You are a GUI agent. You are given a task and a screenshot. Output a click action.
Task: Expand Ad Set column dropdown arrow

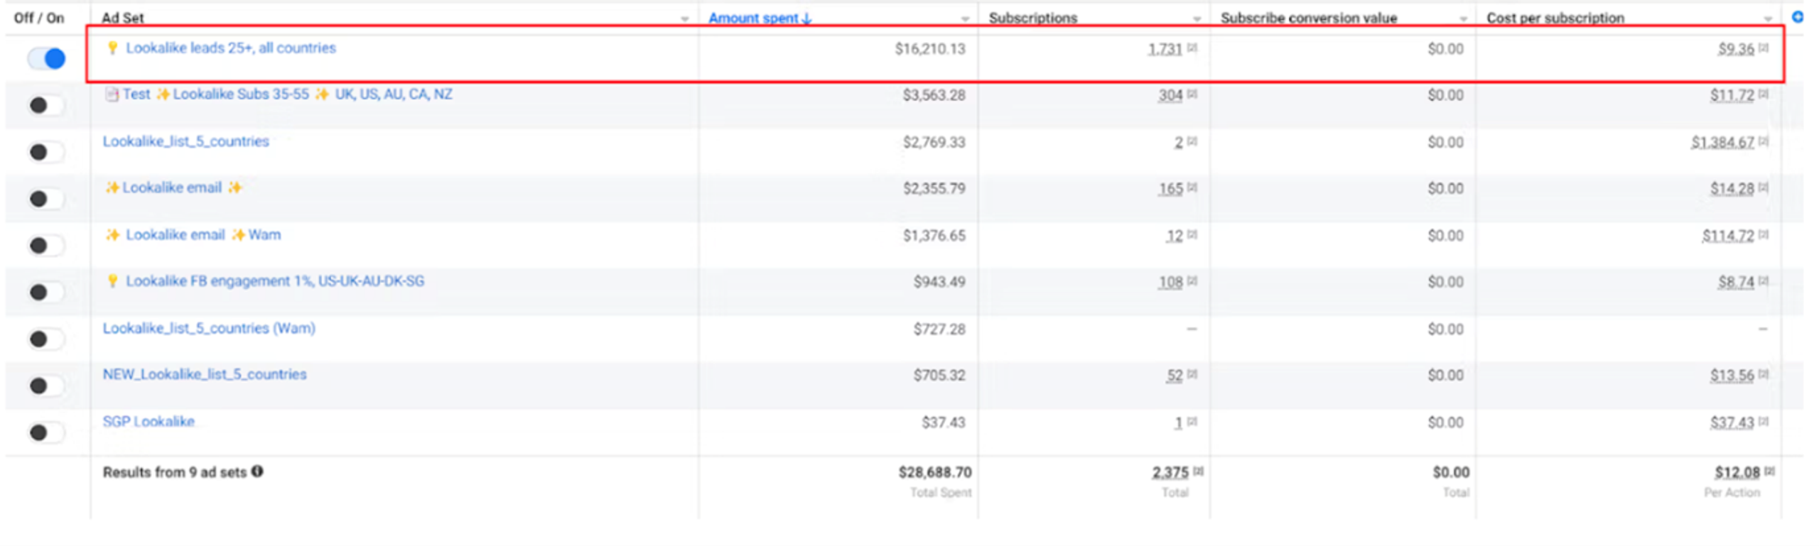(684, 19)
